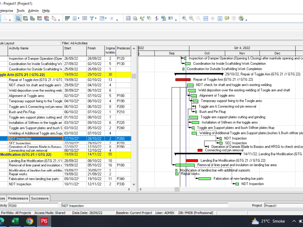
Task: Open the Filters dropdown arrow
Action: [x=96, y=19]
